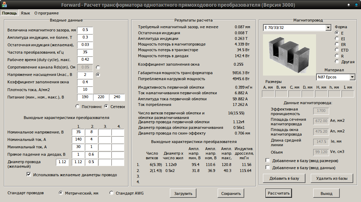Open the Помощь menu
The image size is (361, 202).
(10, 13)
